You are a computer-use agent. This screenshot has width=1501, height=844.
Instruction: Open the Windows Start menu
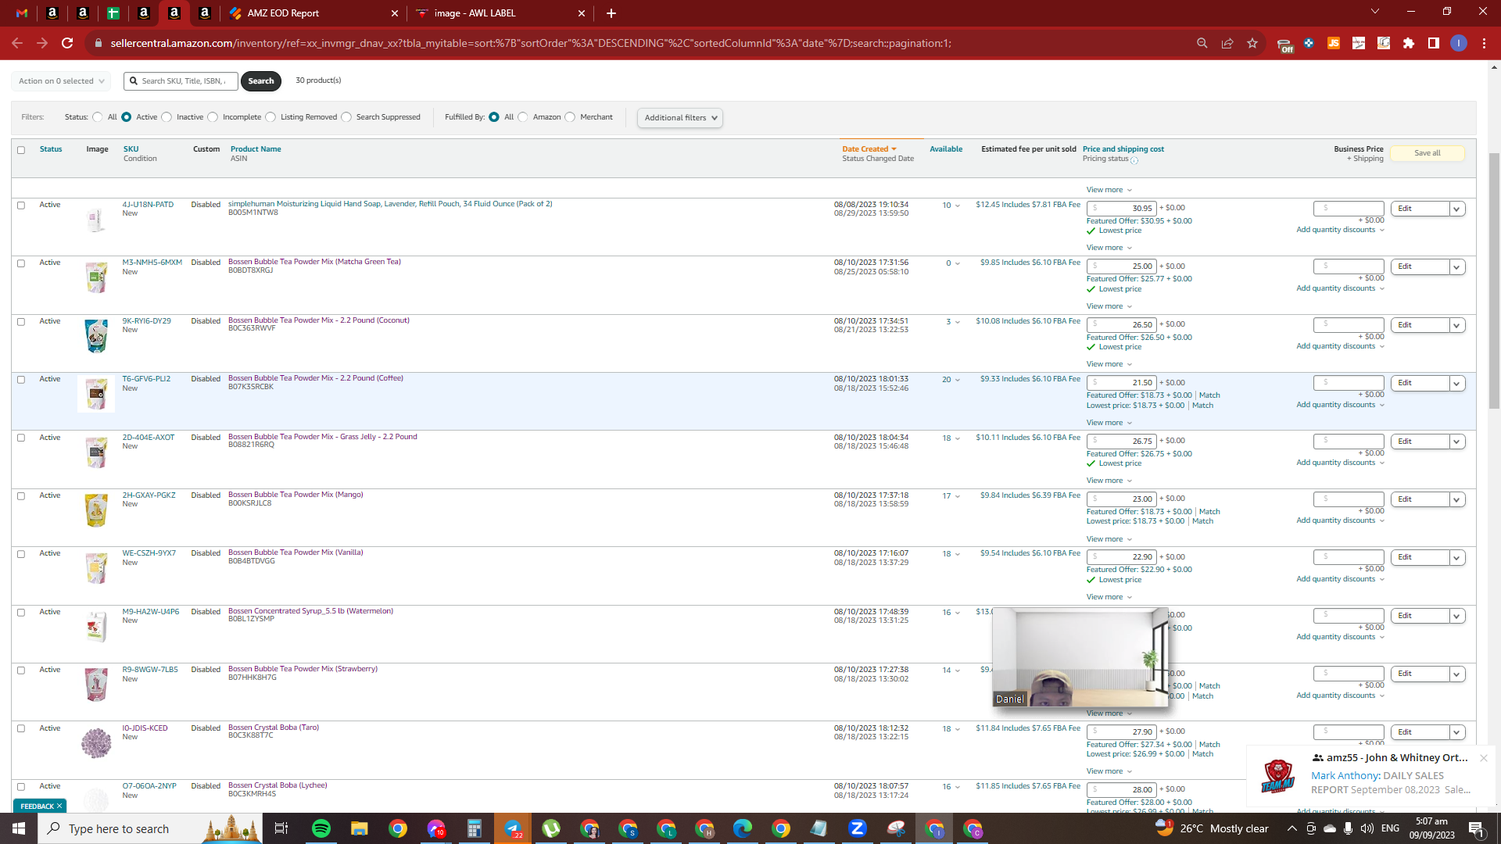(x=19, y=828)
